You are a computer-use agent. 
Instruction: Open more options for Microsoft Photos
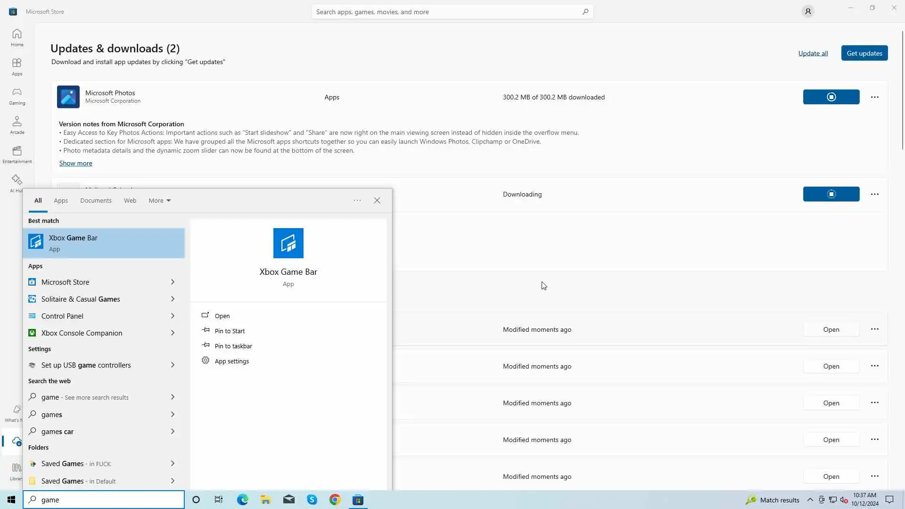pyautogui.click(x=875, y=97)
